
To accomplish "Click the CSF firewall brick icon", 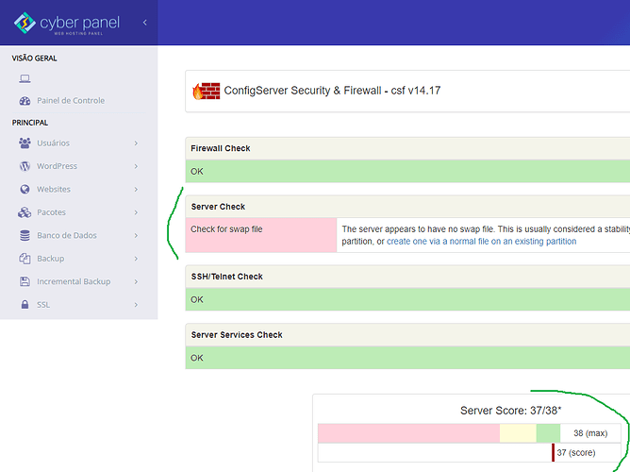I will click(207, 91).
